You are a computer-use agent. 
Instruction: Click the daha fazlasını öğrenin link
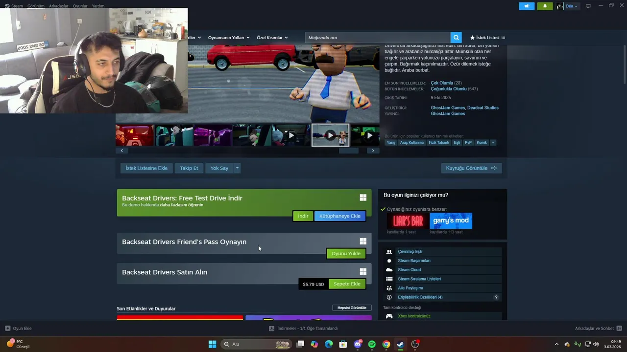(x=182, y=205)
